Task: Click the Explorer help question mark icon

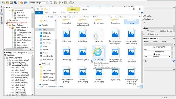Action: tap(142, 13)
